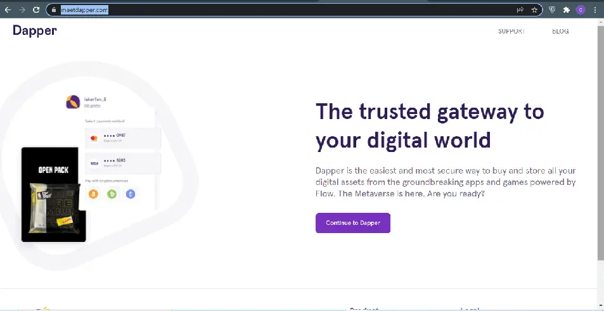Bookmark this page with the star icon

pos(535,10)
